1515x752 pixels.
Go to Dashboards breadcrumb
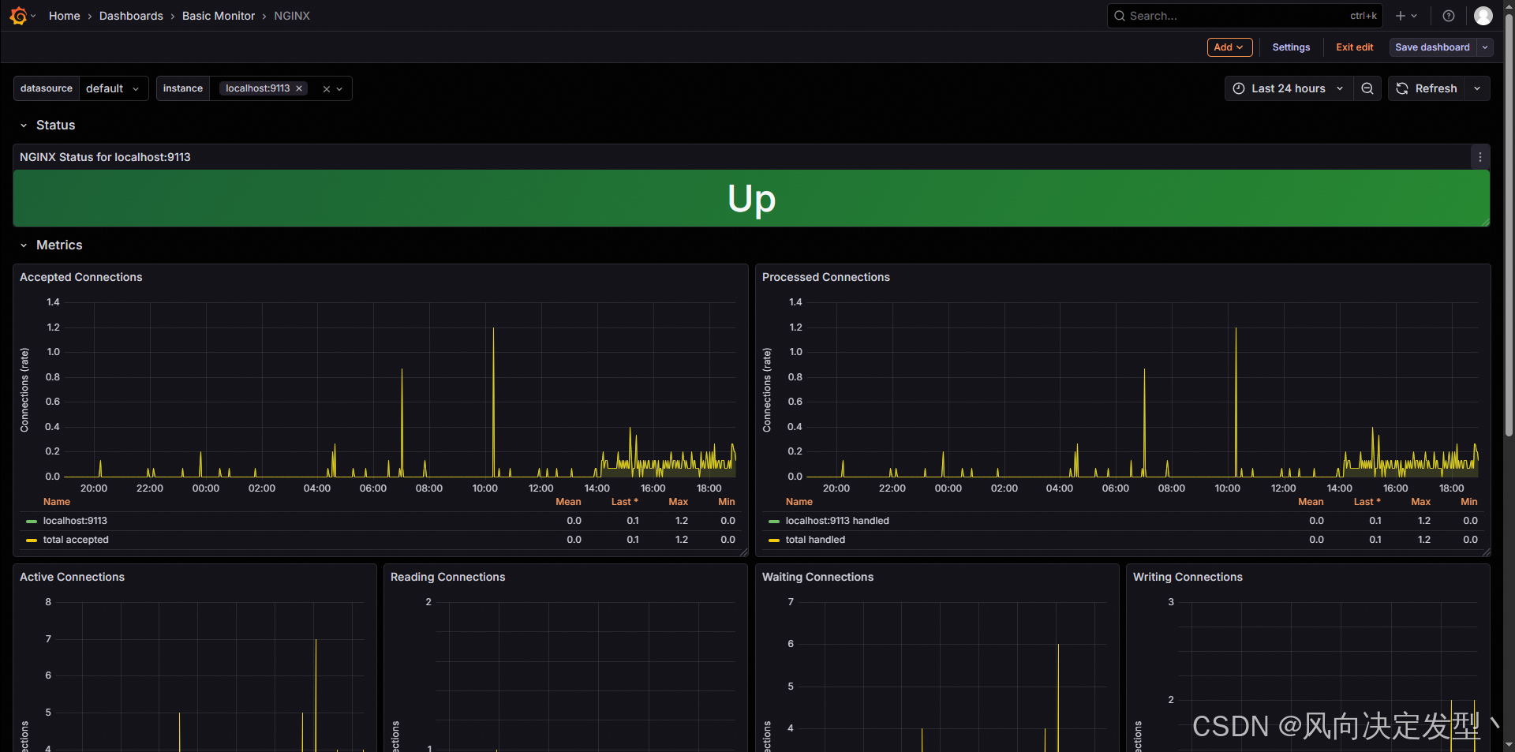click(131, 16)
